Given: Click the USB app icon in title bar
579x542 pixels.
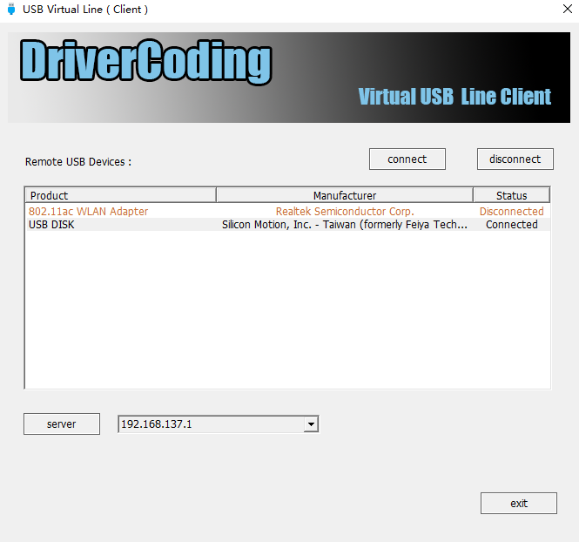Looking at the screenshot, I should pos(11,10).
